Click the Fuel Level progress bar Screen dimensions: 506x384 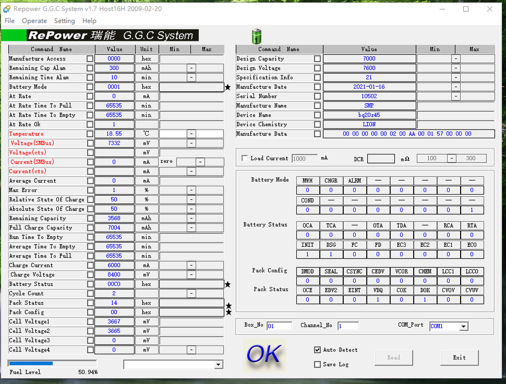click(52, 363)
